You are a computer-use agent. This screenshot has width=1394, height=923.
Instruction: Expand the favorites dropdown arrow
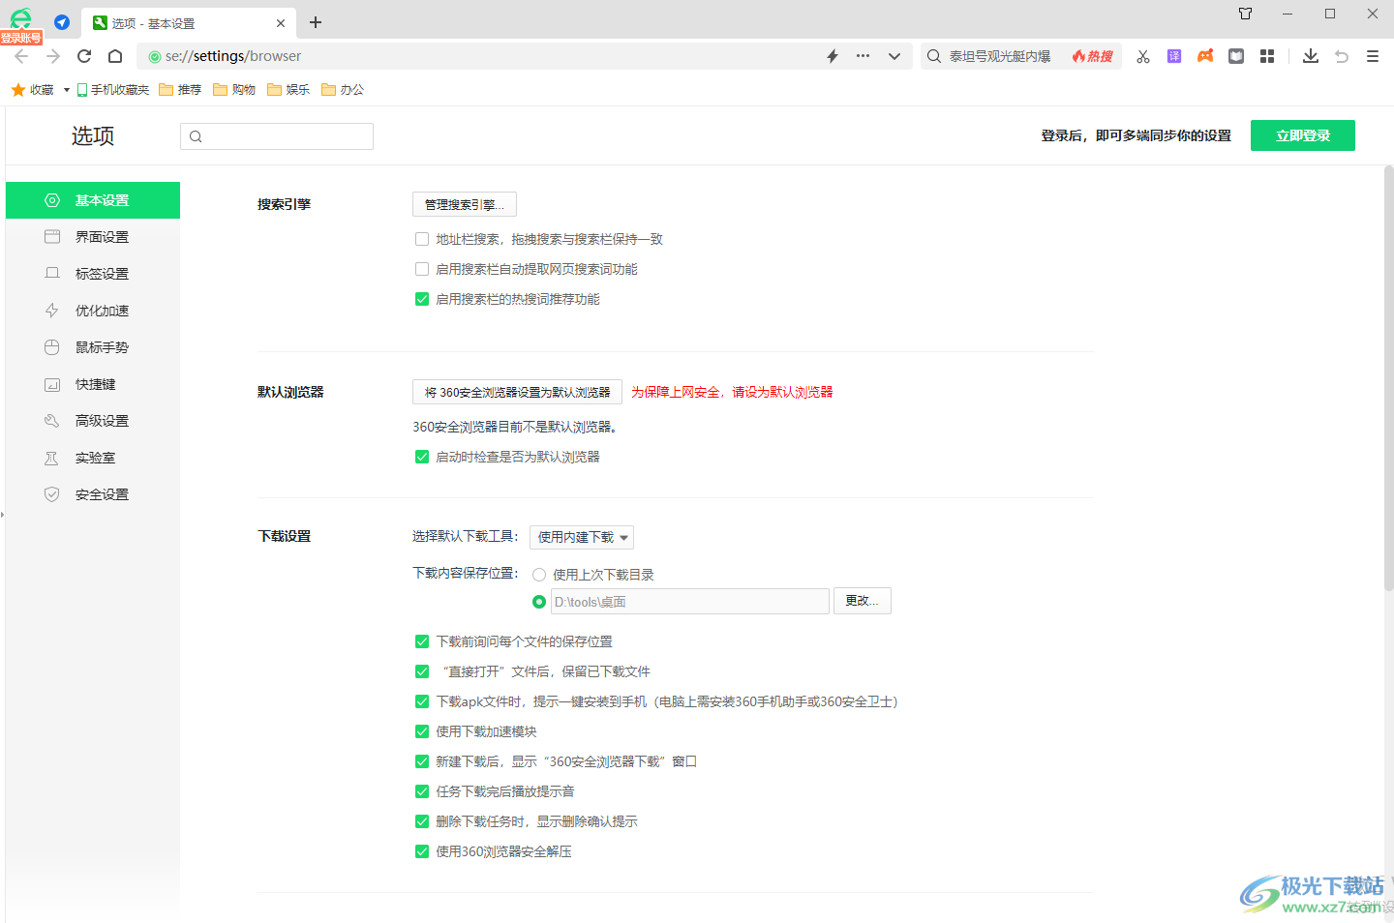[x=67, y=90]
